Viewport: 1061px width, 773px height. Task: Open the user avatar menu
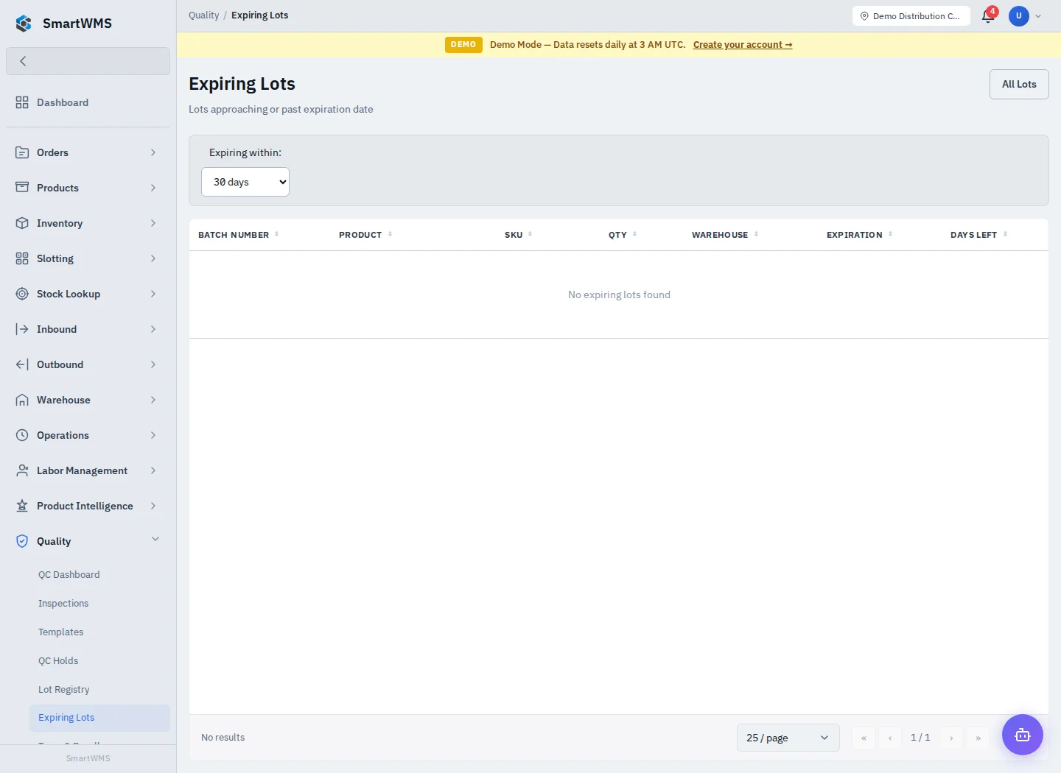(1019, 16)
